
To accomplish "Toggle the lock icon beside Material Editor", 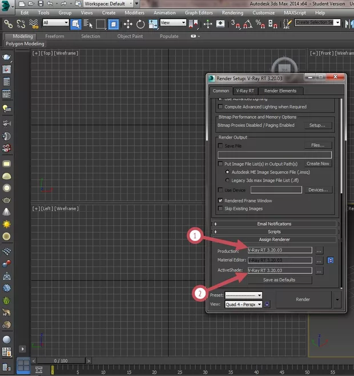I will 331,261.
